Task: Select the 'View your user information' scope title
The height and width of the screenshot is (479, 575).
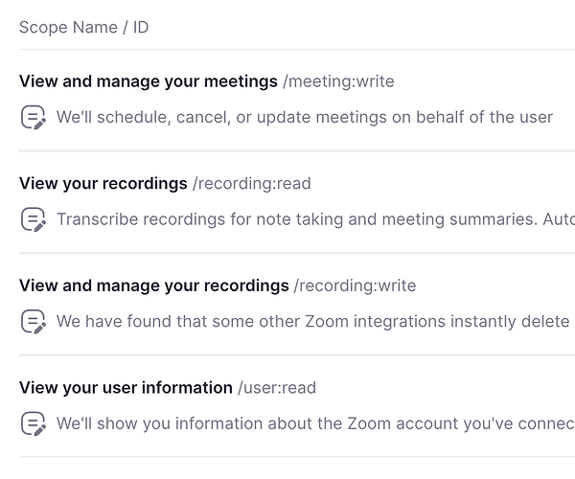Action: pyautogui.click(x=126, y=387)
